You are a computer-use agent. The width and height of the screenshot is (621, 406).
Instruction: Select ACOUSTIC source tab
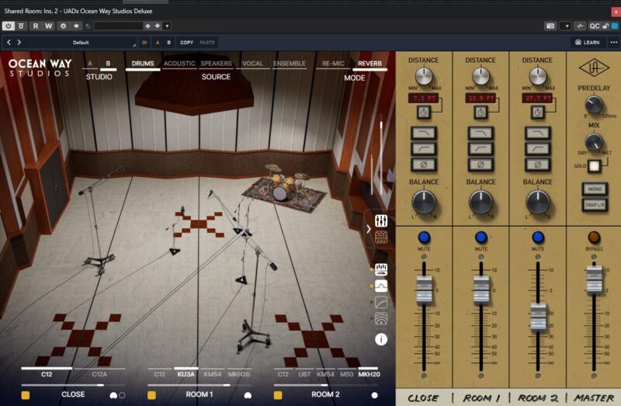(x=179, y=64)
